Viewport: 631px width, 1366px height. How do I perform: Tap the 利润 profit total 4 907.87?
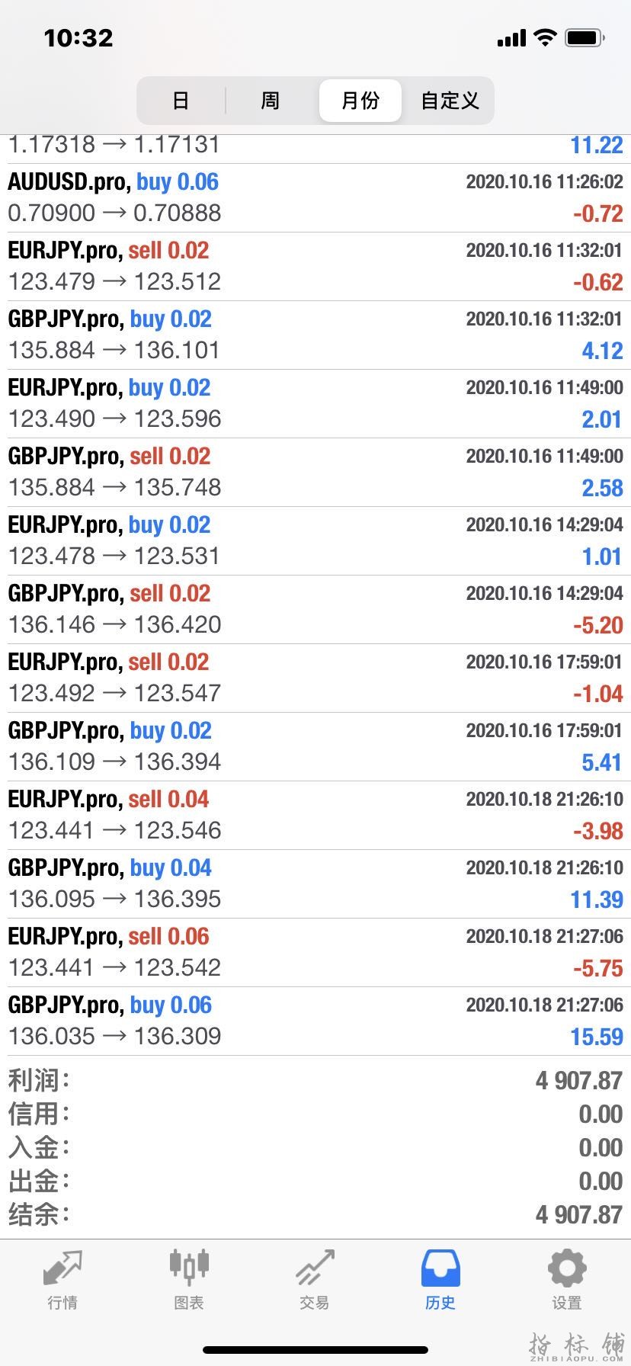pyautogui.click(x=578, y=1080)
